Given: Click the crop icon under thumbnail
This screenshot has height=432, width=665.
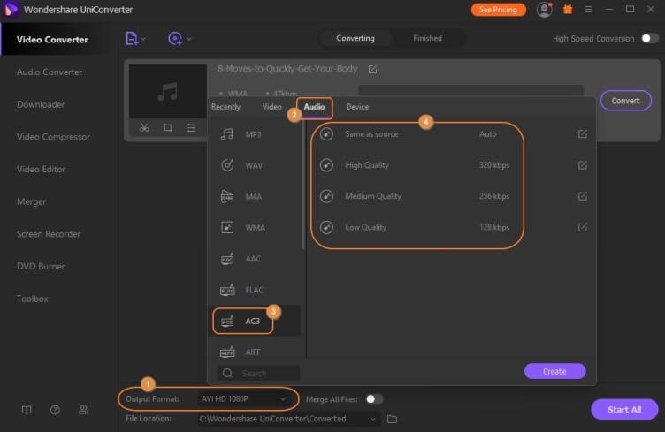Looking at the screenshot, I should tap(167, 127).
